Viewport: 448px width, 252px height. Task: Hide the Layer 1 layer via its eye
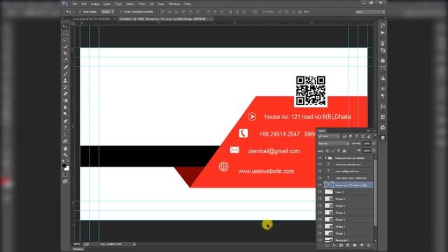(320, 192)
